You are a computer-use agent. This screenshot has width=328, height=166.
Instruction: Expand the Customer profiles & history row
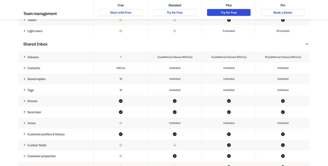(24, 134)
